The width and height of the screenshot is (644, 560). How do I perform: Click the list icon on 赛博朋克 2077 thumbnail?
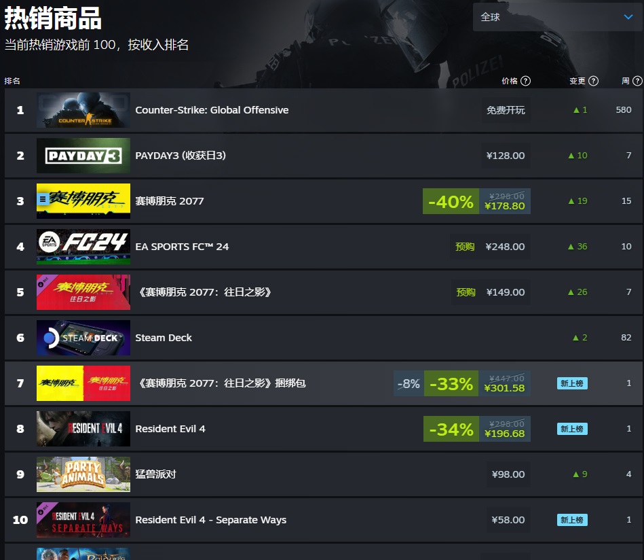pyautogui.click(x=43, y=200)
